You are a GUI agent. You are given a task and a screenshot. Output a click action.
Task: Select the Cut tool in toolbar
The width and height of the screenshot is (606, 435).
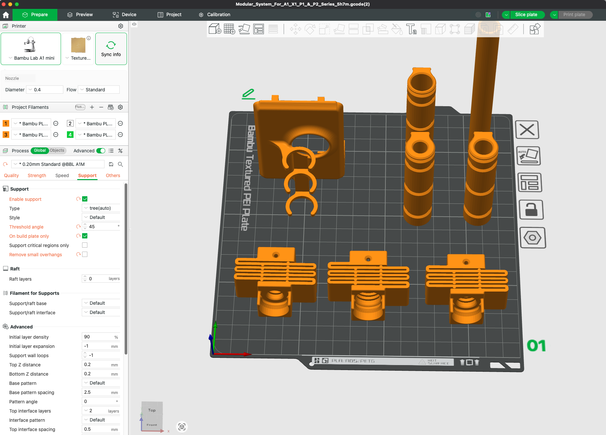353,29
